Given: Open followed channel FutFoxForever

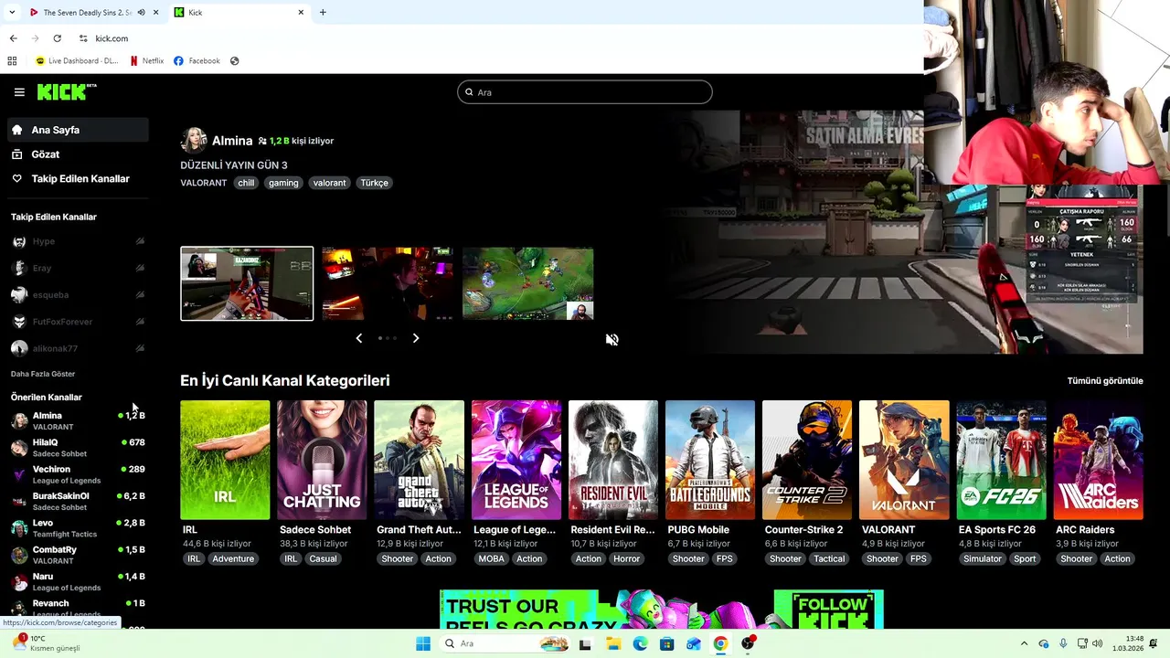Looking at the screenshot, I should click(x=78, y=322).
